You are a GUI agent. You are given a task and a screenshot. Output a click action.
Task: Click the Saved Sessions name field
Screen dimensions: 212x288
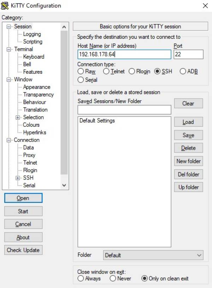(x=124, y=110)
